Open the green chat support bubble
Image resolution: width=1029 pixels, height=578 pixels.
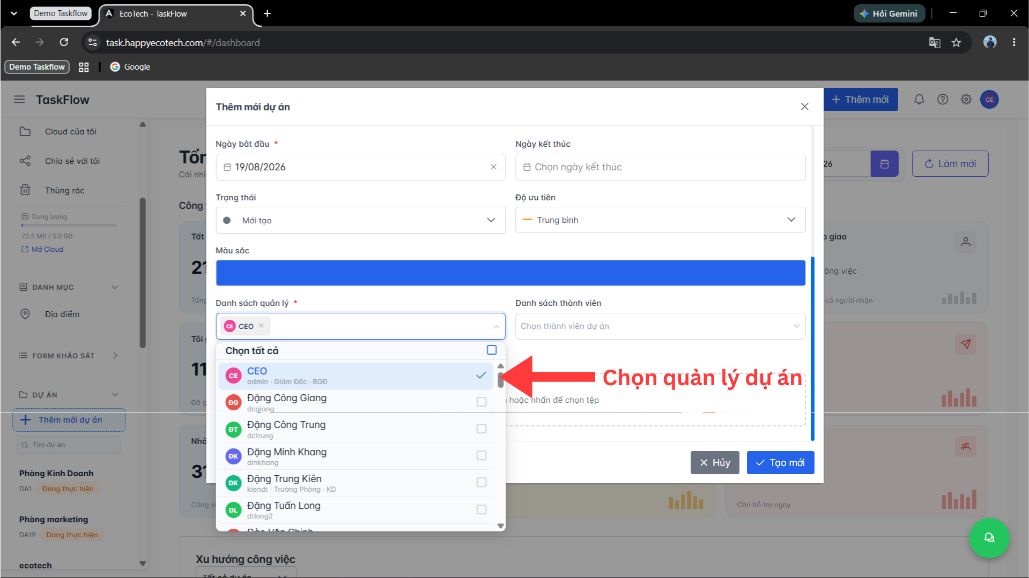coord(989,538)
